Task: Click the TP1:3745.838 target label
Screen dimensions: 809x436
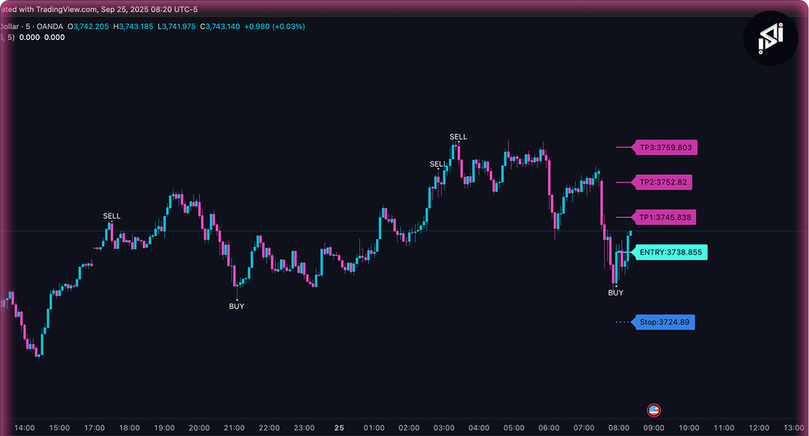Action: click(665, 217)
